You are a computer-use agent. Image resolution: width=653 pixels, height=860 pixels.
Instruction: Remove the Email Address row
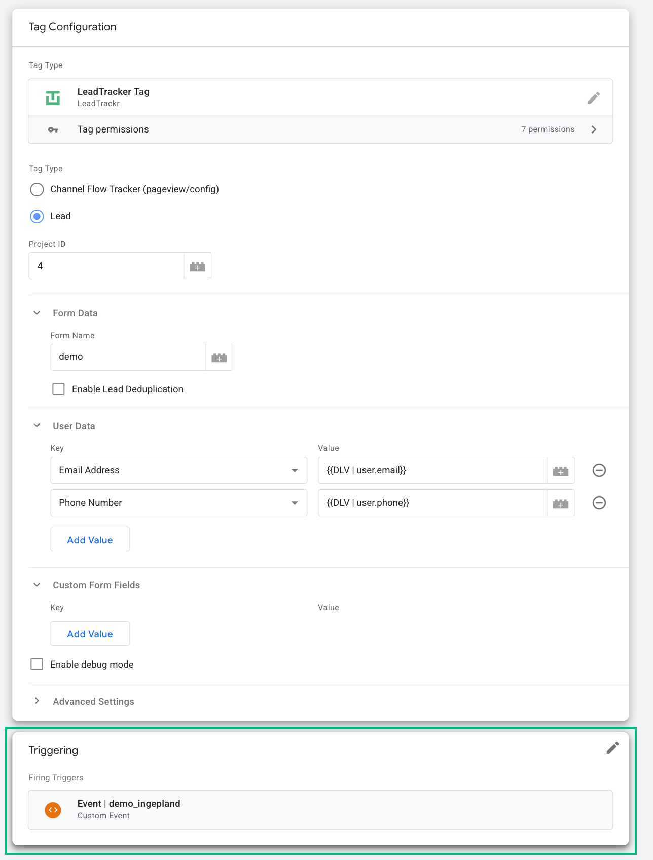coord(599,470)
